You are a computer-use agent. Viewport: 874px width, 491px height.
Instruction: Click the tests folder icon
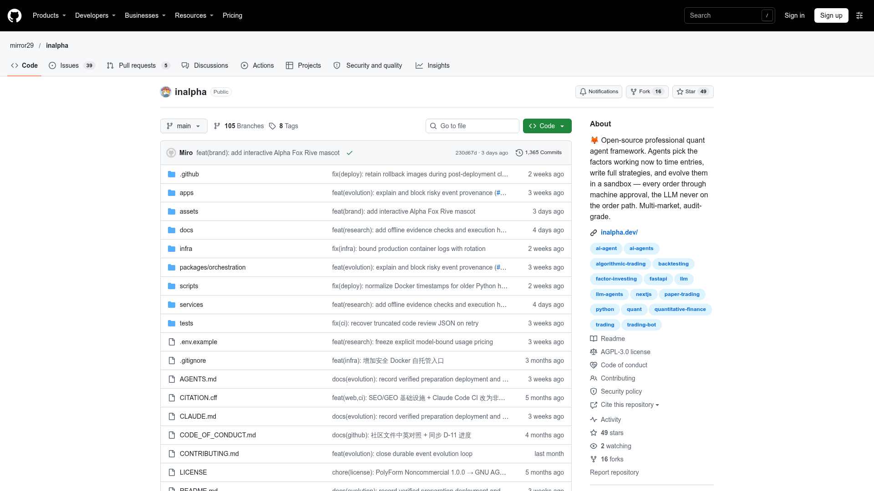point(172,323)
